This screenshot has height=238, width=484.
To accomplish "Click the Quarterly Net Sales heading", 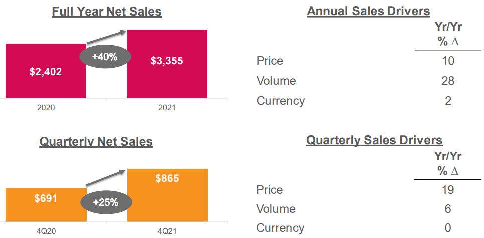I will click(96, 142).
